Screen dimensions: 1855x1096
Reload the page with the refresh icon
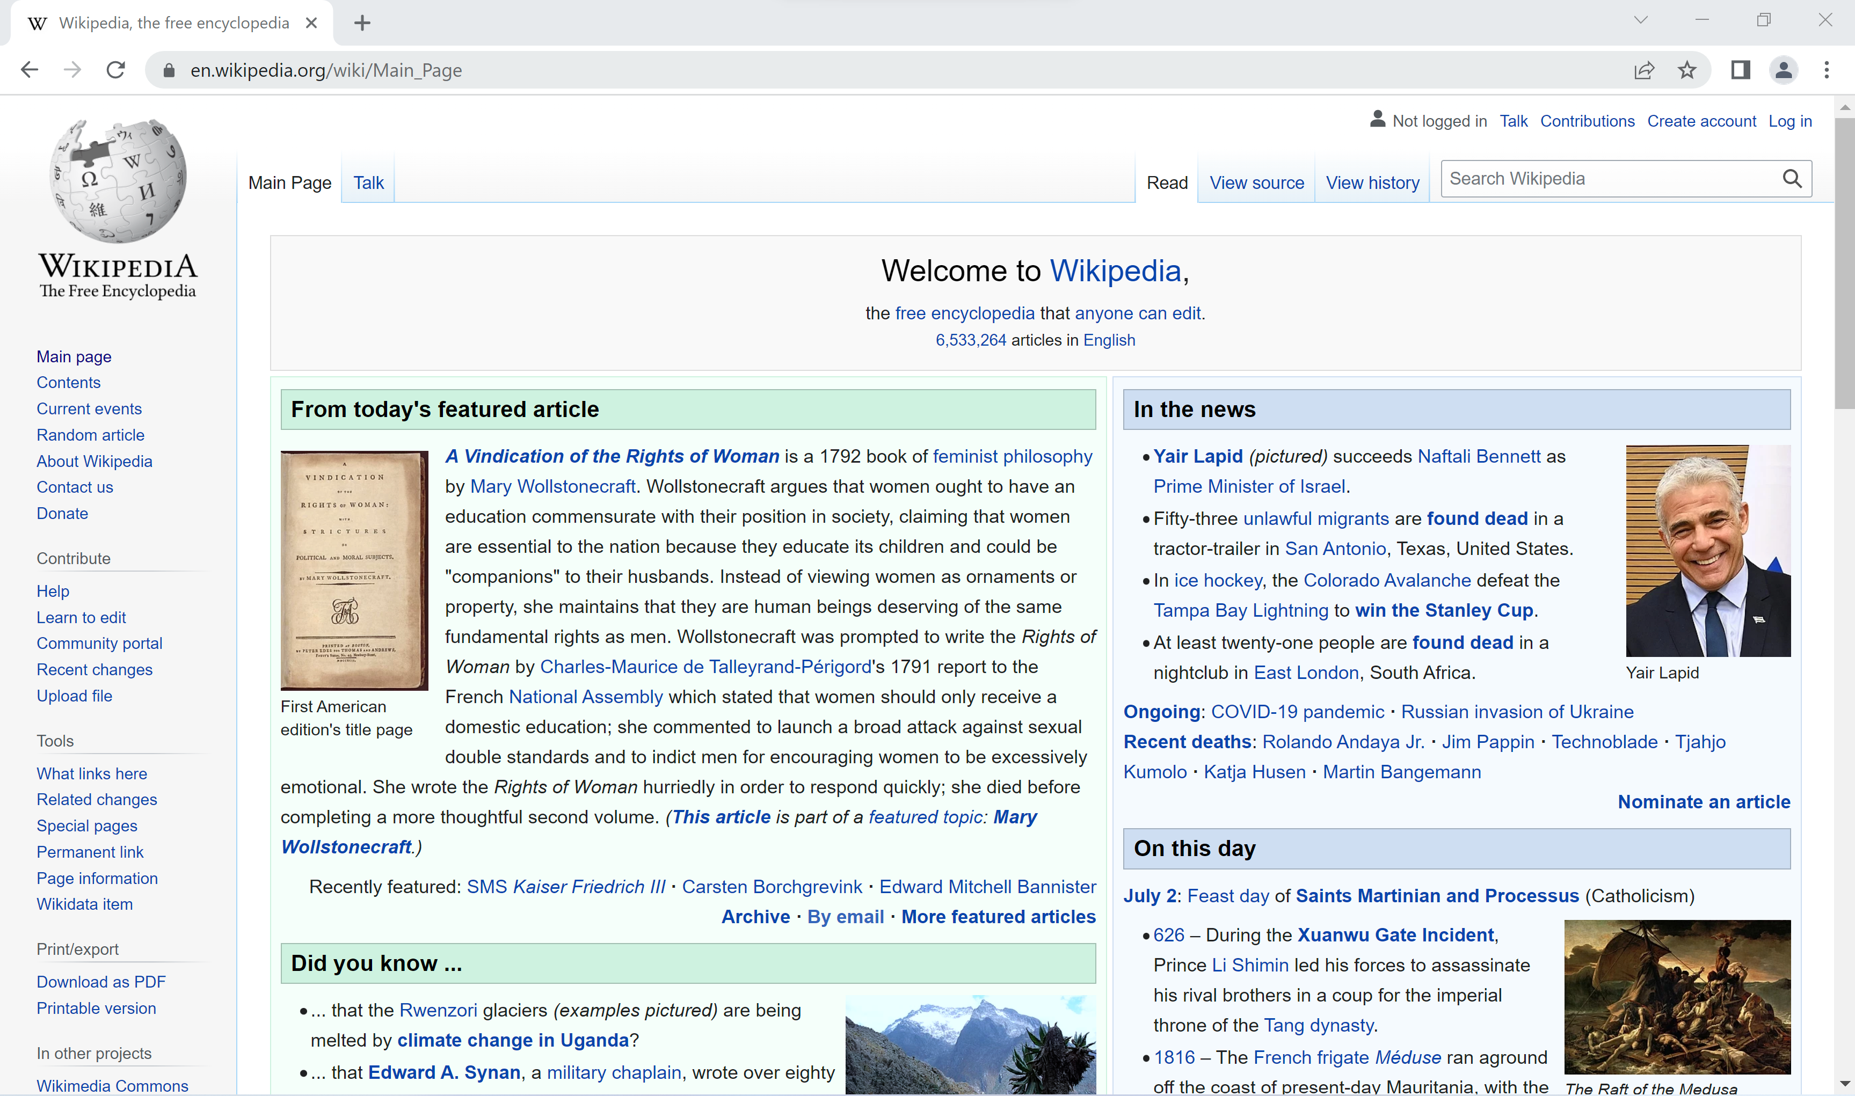[116, 70]
